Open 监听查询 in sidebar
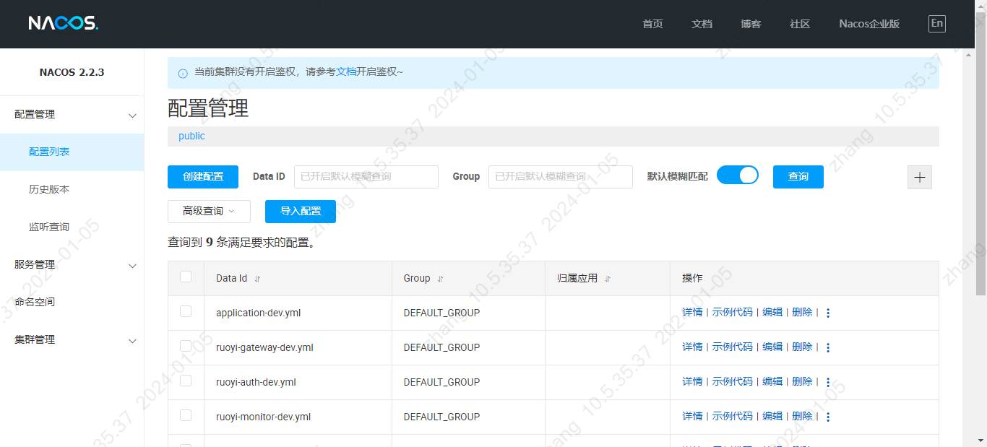The image size is (987, 447). [x=72, y=227]
